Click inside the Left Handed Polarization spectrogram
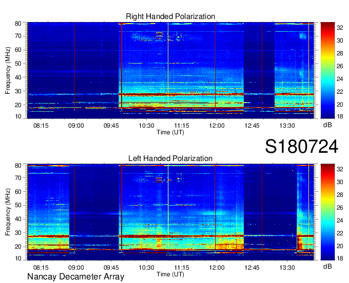The image size is (349, 283). (170, 212)
